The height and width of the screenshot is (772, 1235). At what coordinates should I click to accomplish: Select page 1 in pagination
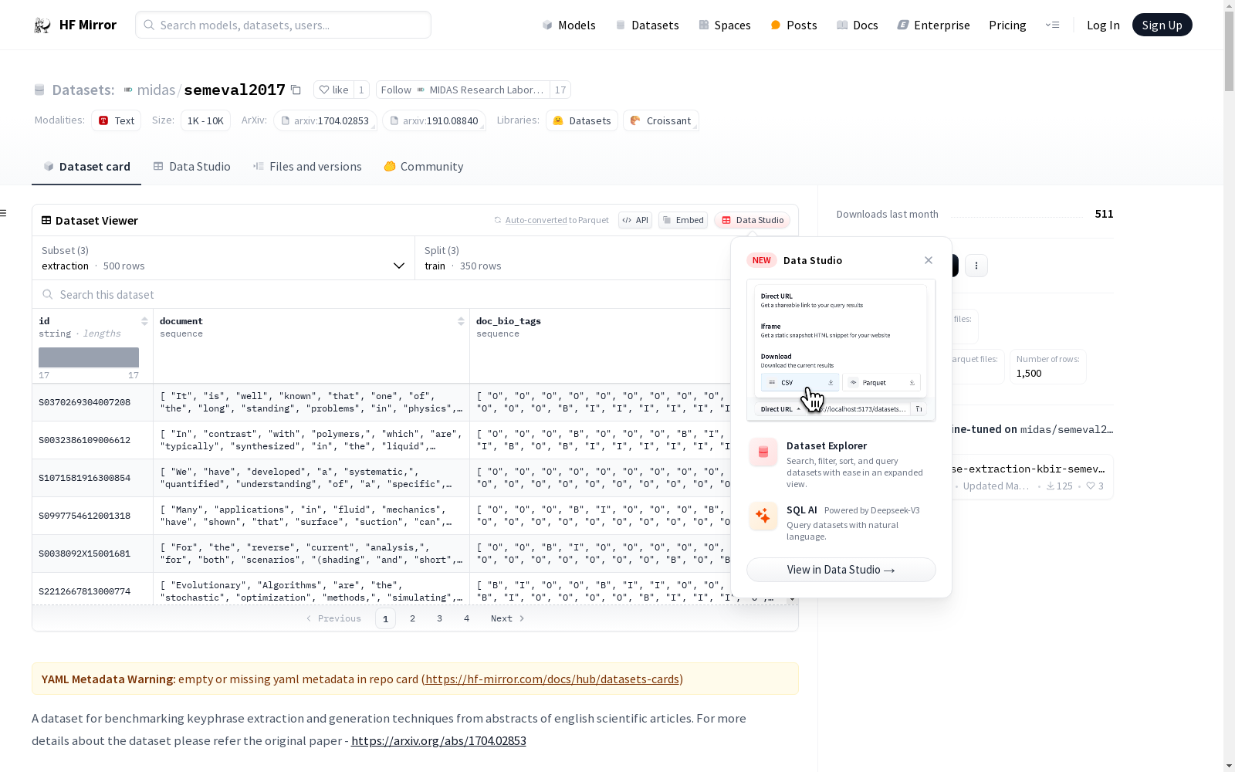click(x=386, y=618)
